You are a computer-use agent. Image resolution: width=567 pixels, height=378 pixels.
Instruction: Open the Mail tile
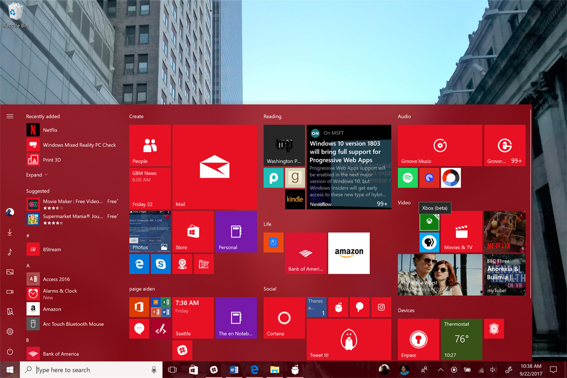click(214, 167)
